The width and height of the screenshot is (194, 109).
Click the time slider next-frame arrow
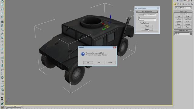click(22, 106)
